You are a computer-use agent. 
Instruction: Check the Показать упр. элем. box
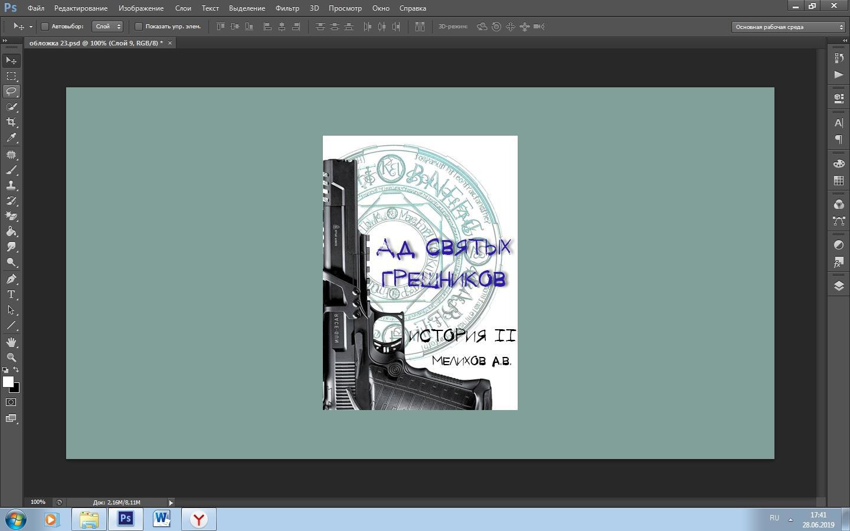tap(139, 27)
